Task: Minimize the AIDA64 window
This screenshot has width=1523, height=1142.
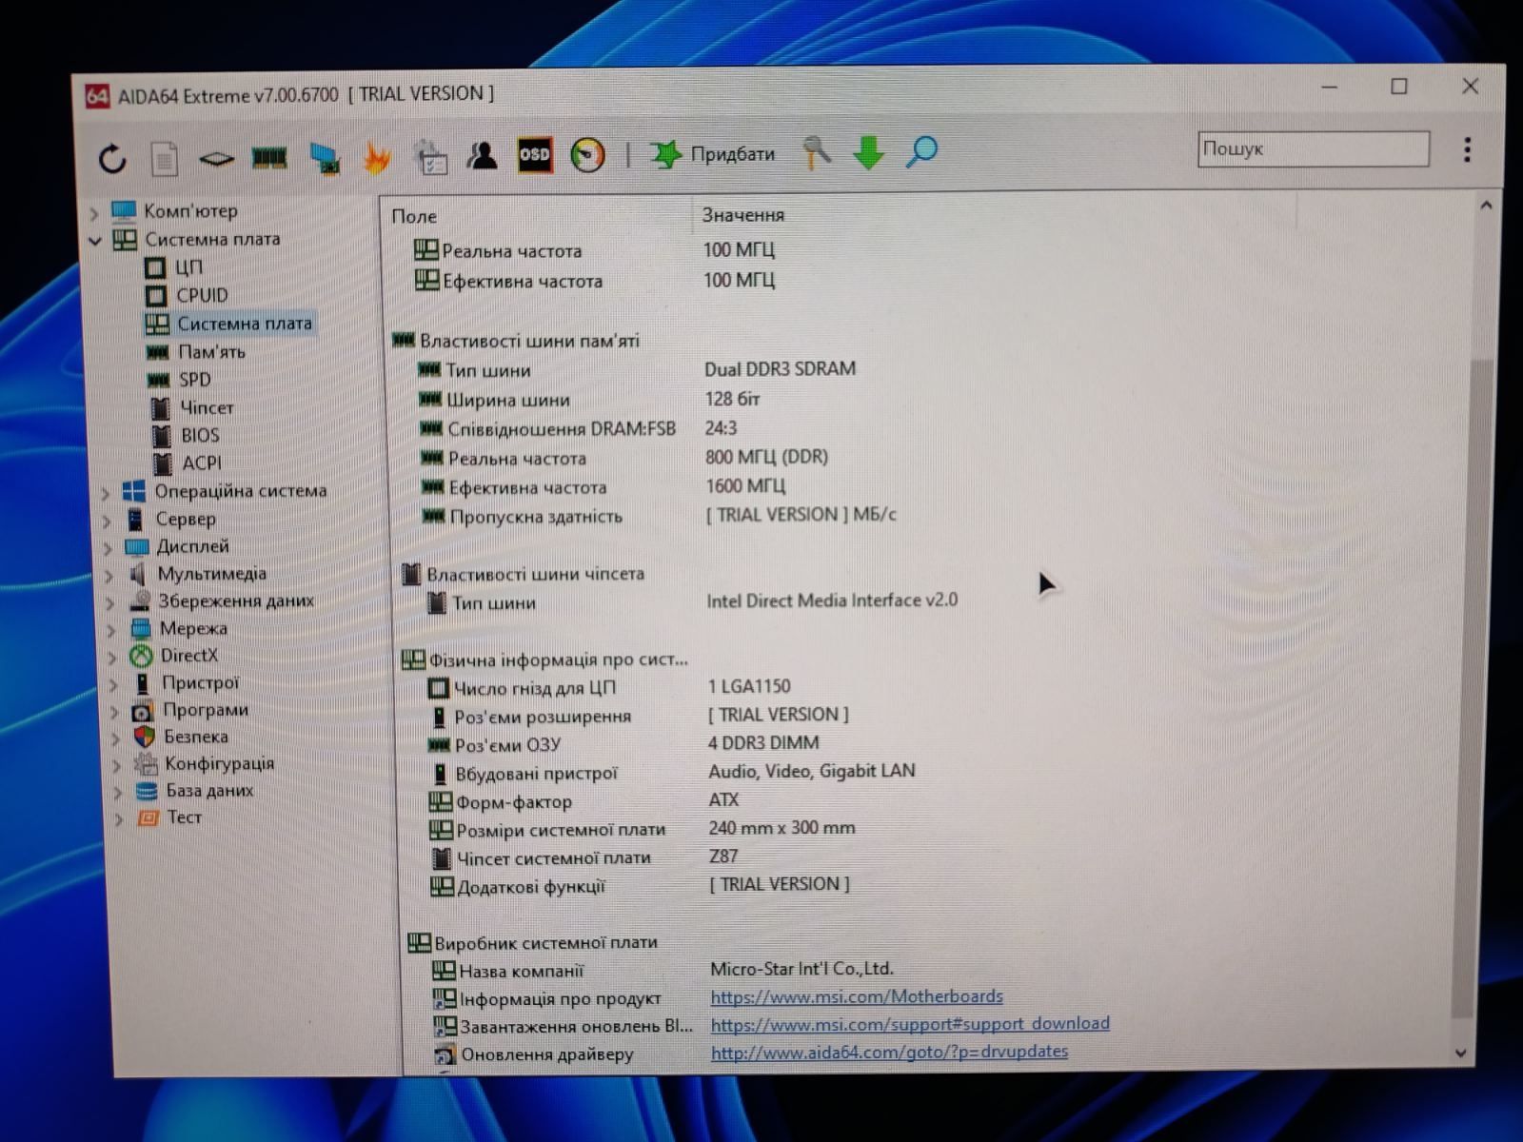Action: point(1330,88)
